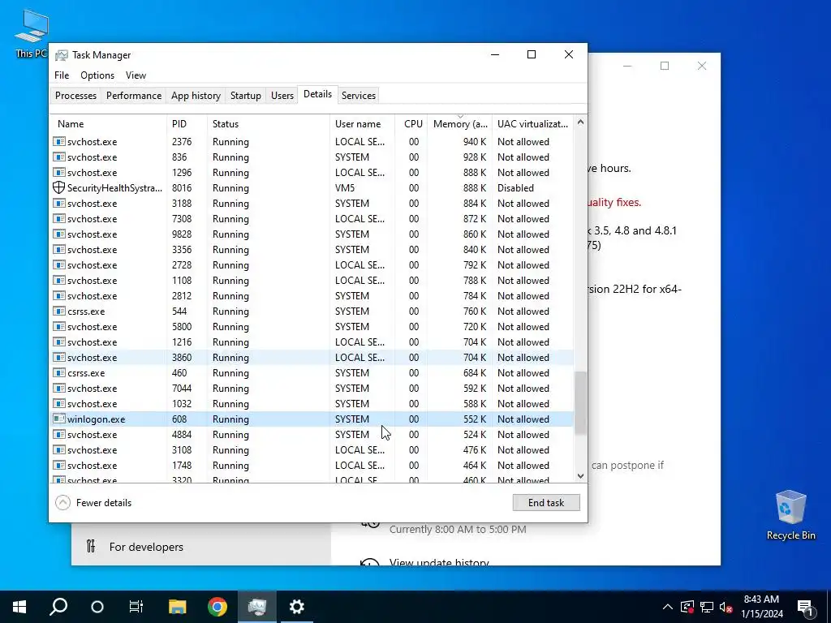Open the Windows Start menu

19,607
